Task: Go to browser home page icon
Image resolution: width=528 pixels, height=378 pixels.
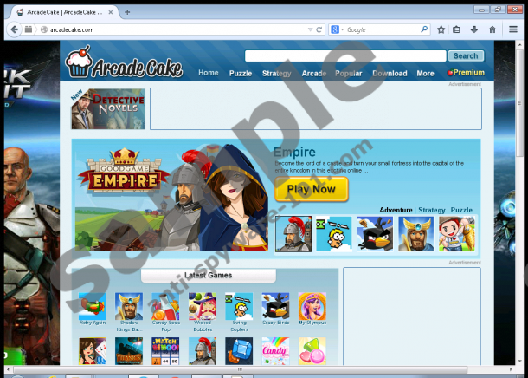Action: pyautogui.click(x=492, y=29)
